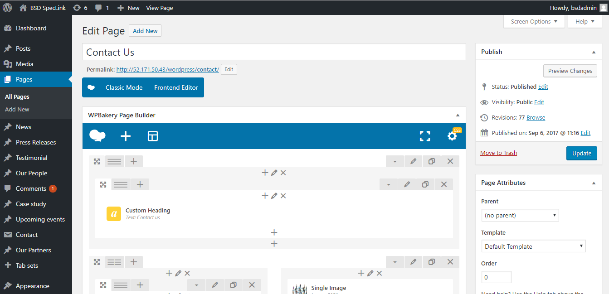
Task: Click the Update button
Action: point(581,153)
